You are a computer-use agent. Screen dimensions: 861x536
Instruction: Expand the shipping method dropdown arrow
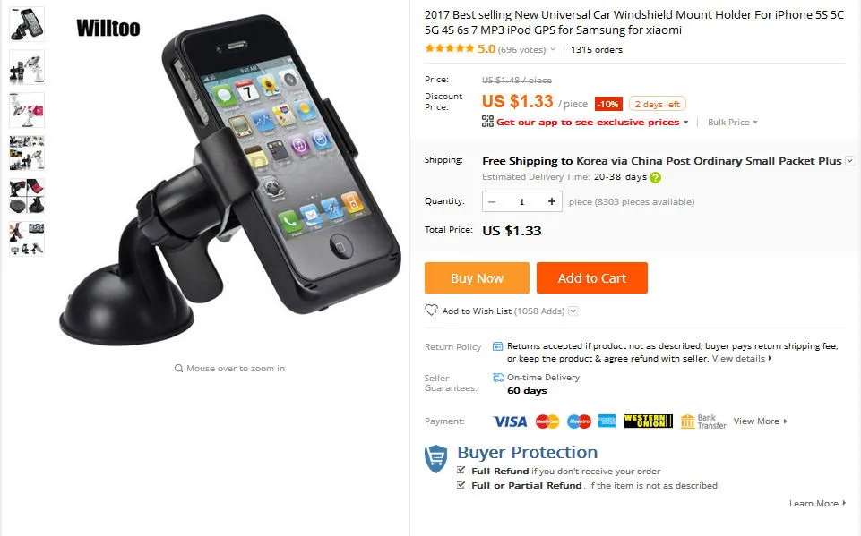[849, 161]
